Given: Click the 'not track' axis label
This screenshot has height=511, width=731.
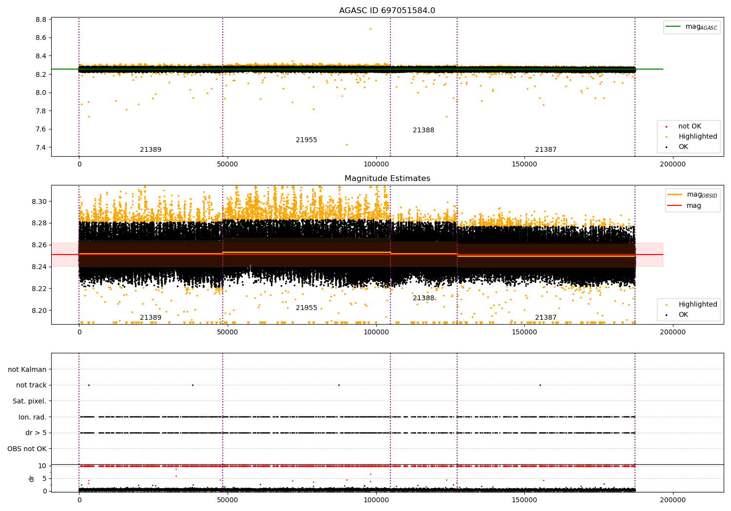Looking at the screenshot, I should click(31, 385).
